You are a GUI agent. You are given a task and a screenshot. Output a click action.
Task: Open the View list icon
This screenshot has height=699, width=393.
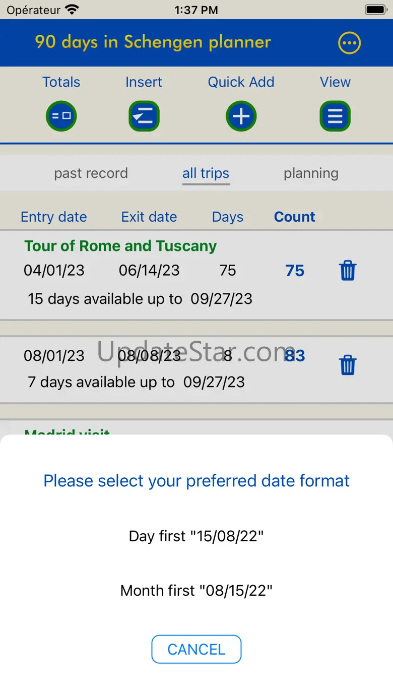[x=335, y=116]
